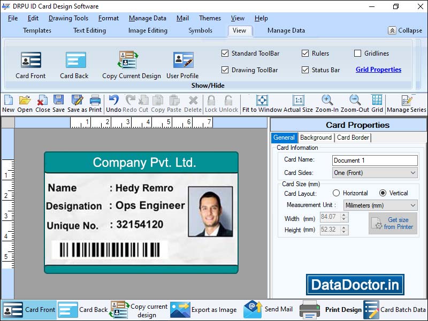Switch to the Background tab
The image size is (428, 321).
[316, 137]
